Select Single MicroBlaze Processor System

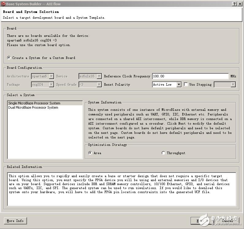34,103
